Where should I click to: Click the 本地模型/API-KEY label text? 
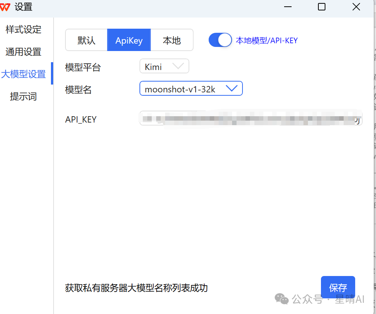click(267, 40)
